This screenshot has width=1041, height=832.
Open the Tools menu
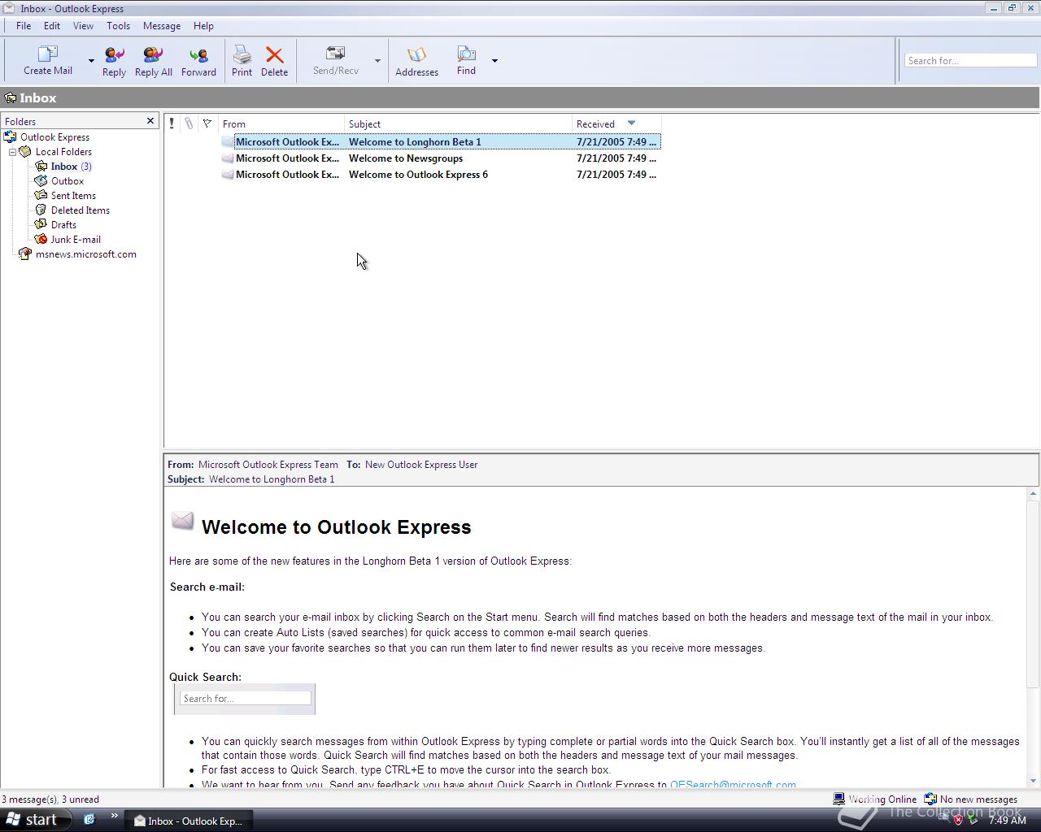(x=118, y=26)
